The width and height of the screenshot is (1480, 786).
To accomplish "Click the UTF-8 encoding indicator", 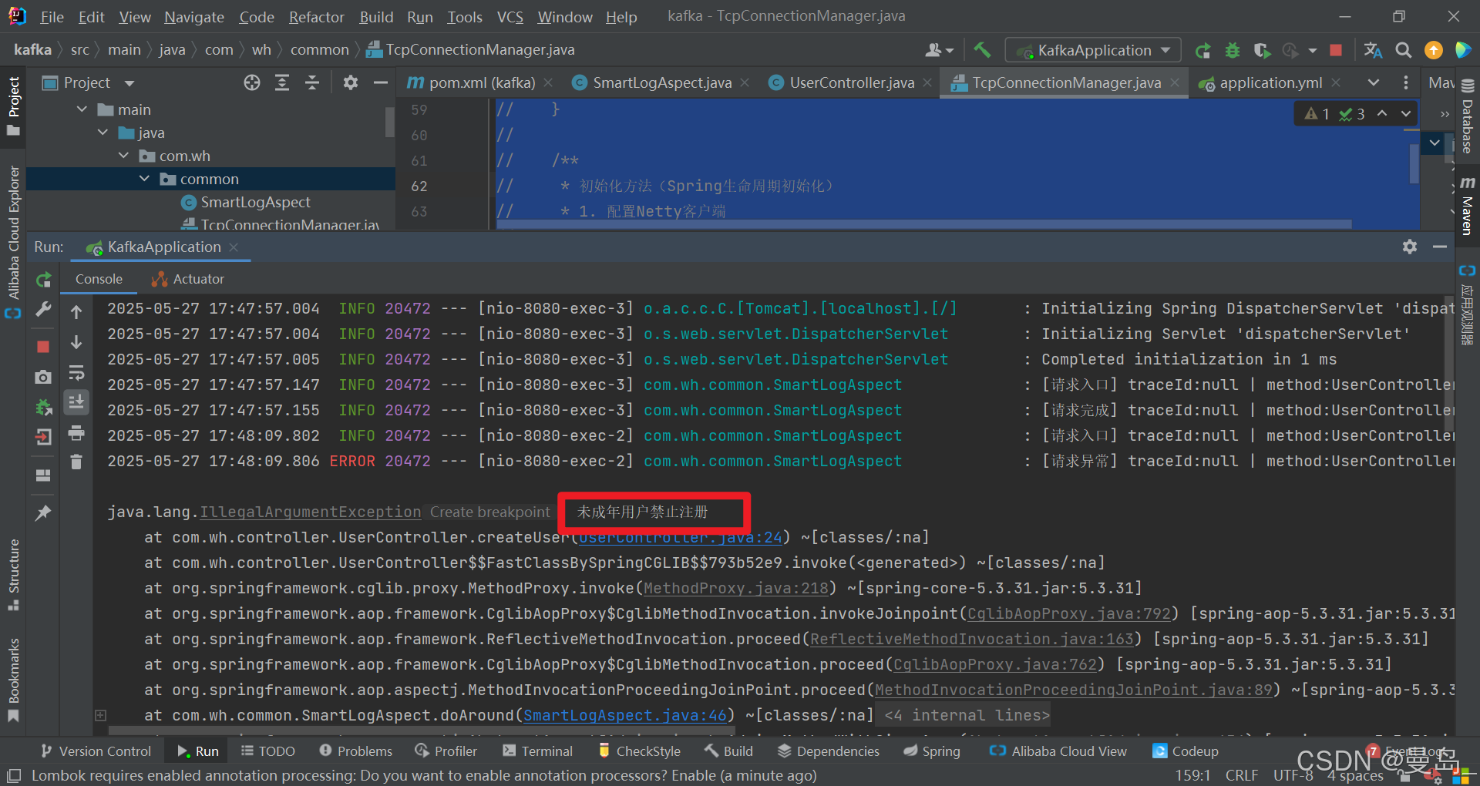I will click(x=1293, y=775).
